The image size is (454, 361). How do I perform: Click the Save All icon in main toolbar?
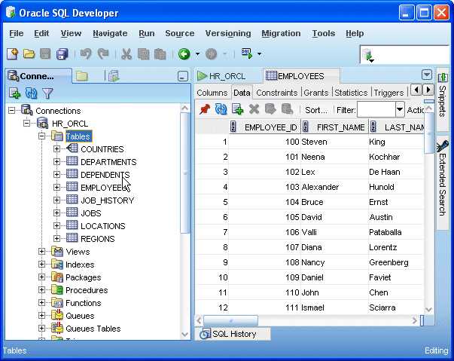pyautogui.click(x=62, y=54)
